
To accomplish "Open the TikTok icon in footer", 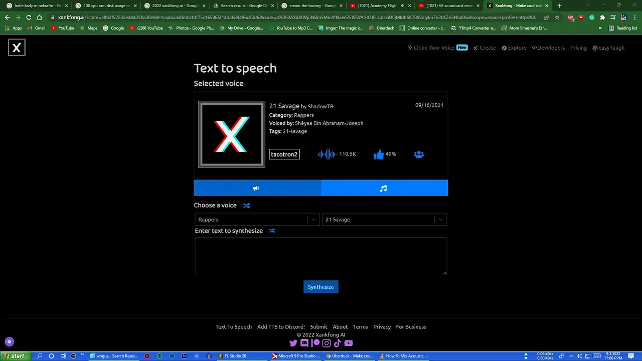I will (x=338, y=343).
